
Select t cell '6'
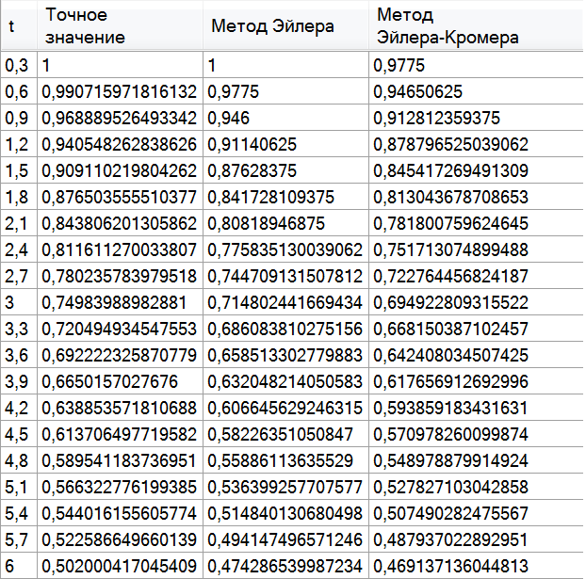(x=19, y=566)
